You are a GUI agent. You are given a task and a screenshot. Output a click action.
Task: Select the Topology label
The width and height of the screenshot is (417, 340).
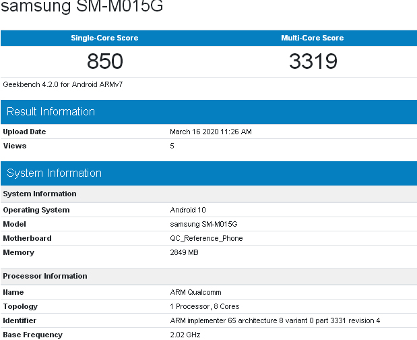pyautogui.click(x=20, y=306)
